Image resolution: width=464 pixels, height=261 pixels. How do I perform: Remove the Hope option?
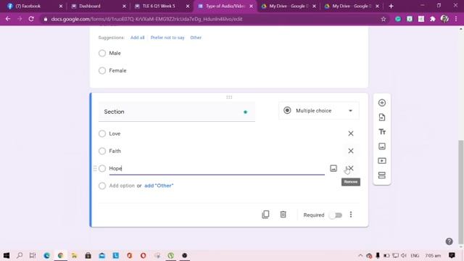pos(351,168)
